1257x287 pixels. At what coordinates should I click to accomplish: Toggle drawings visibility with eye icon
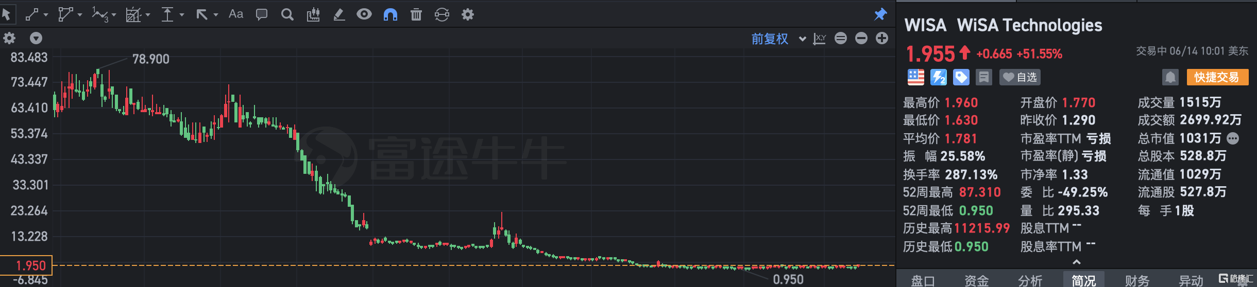point(364,14)
